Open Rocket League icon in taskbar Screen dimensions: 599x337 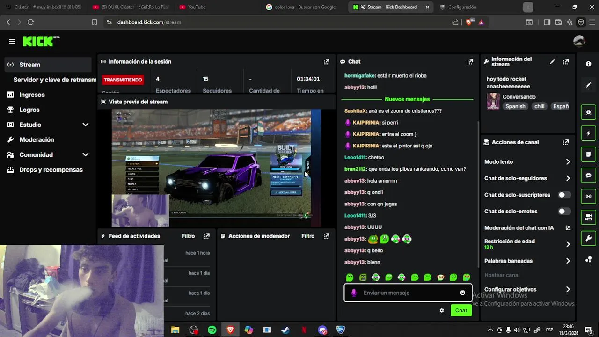pos(341,330)
